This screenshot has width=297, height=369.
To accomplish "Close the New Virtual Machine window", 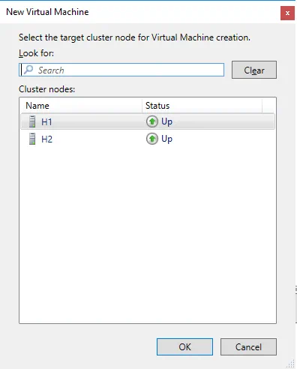I will tap(287, 13).
